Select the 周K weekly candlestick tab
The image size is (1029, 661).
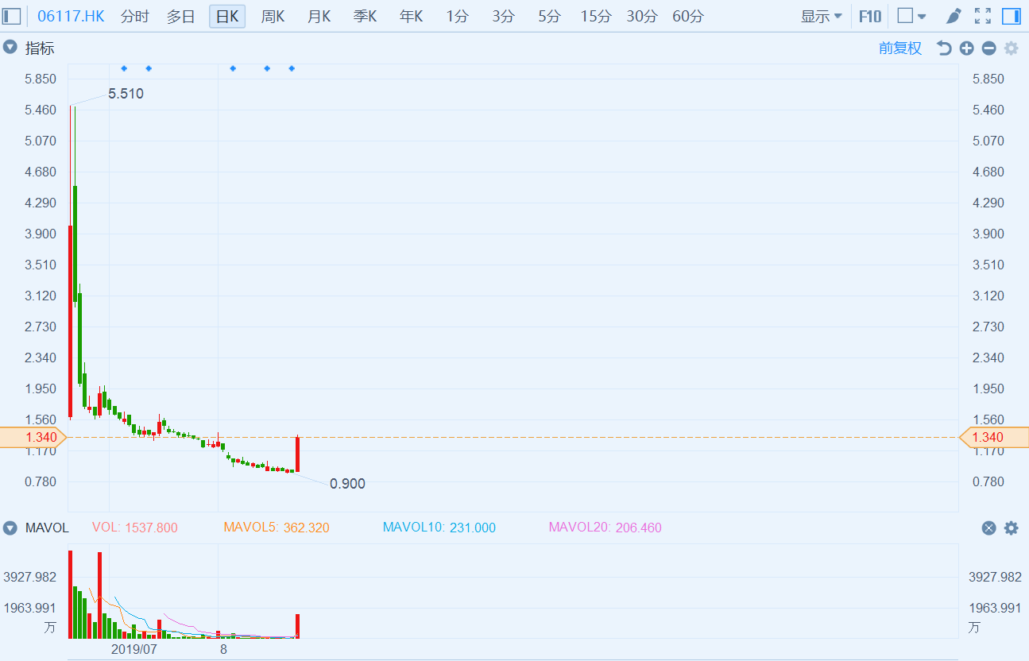pos(273,16)
